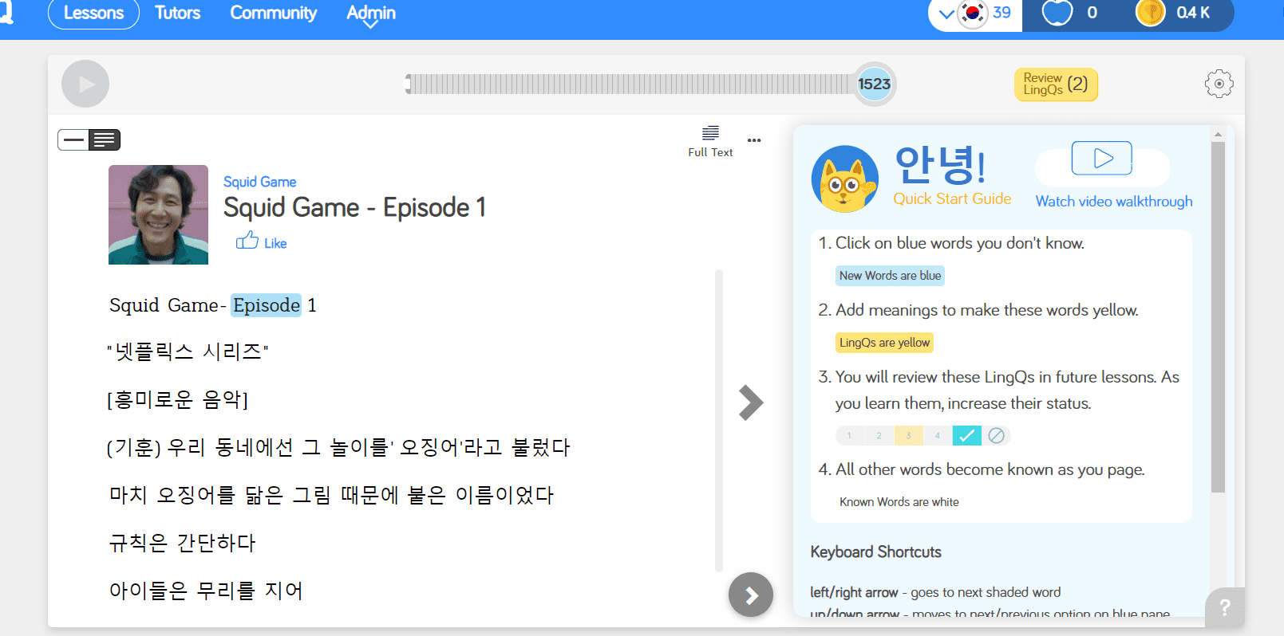Viewport: 1284px width, 636px height.
Task: Expand the Admin dropdown menu
Action: click(370, 14)
